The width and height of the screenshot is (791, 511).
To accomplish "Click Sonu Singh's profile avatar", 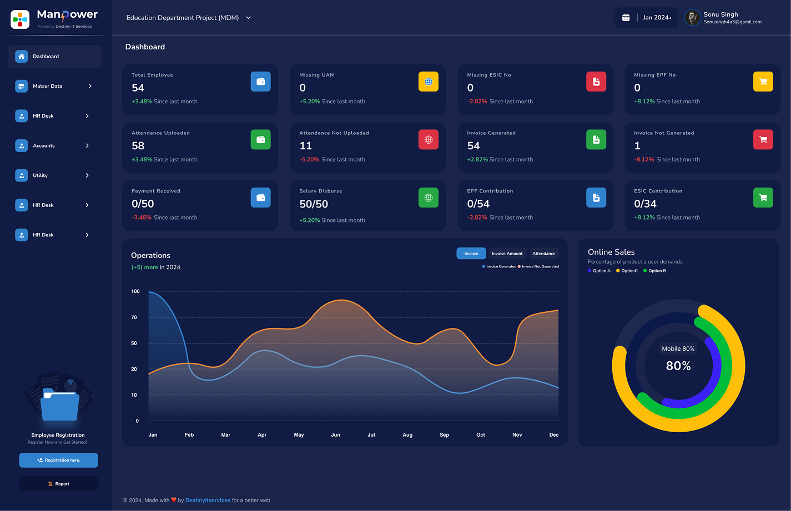I will (x=692, y=18).
